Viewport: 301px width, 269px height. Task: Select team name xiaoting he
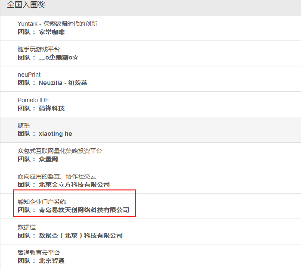point(55,134)
